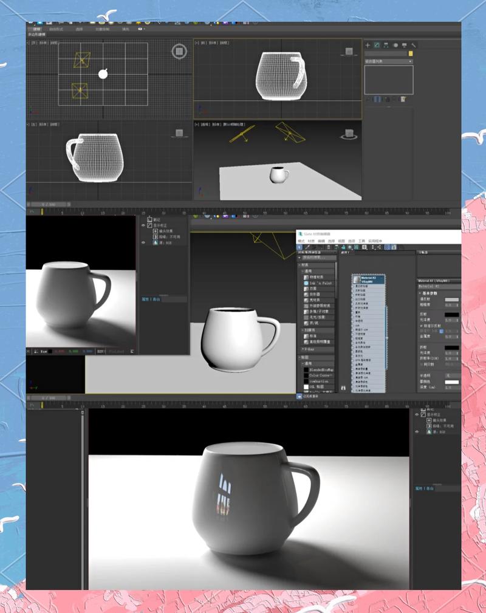Viewport: 486px width, 613px height.
Task: Open the Utilities wrench tab in command panel
Action: point(414,46)
